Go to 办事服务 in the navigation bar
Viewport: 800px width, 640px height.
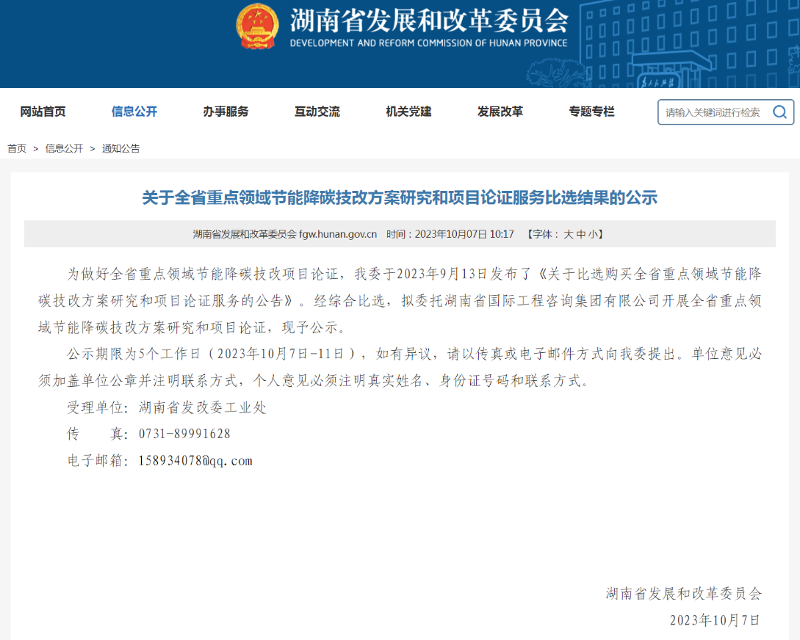click(x=226, y=112)
